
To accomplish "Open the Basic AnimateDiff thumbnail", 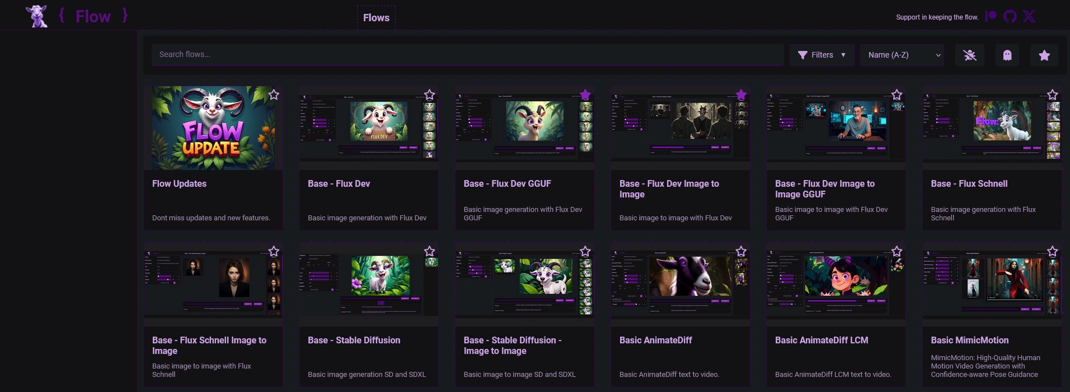I will point(680,284).
